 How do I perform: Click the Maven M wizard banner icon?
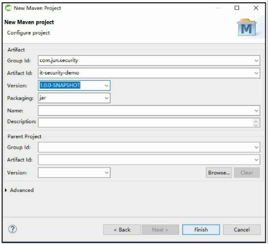tap(247, 27)
